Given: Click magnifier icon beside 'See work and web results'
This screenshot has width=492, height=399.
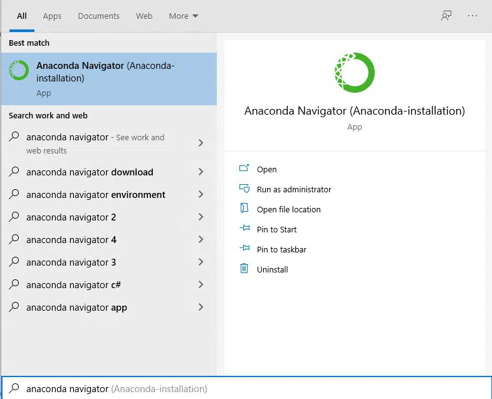Looking at the screenshot, I should pos(14,137).
